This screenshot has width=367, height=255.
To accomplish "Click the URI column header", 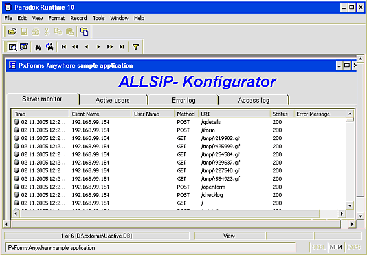I will [x=234, y=114].
